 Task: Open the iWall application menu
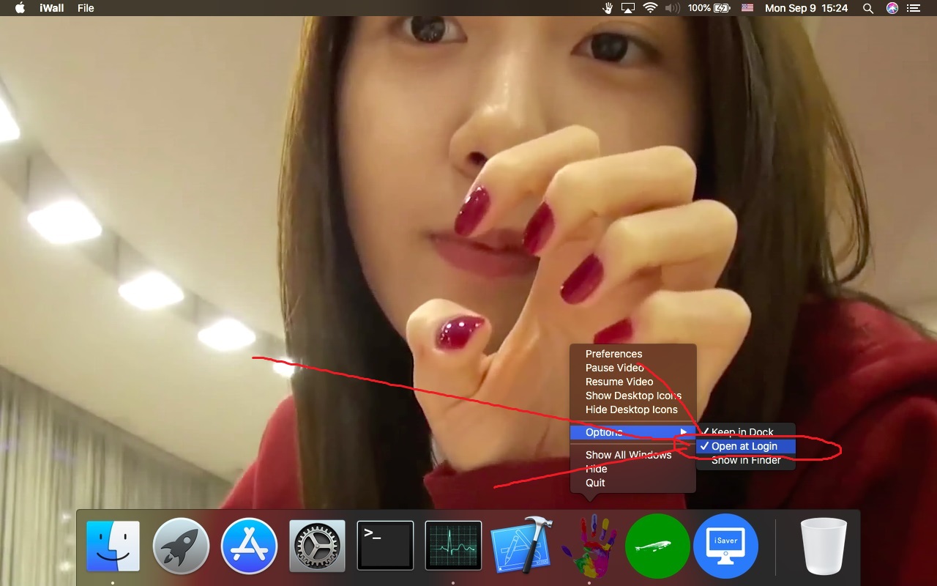[51, 8]
